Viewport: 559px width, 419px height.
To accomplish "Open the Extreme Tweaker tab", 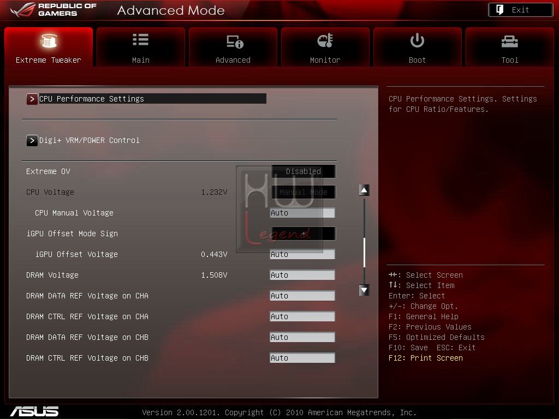I will coord(49,47).
